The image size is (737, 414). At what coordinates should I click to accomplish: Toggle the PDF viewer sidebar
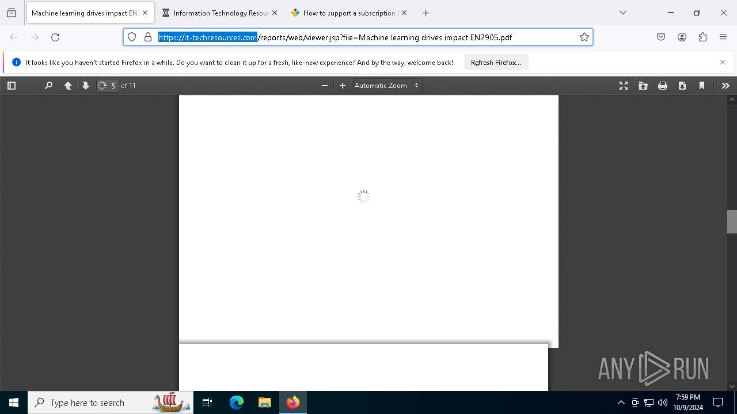tap(12, 86)
